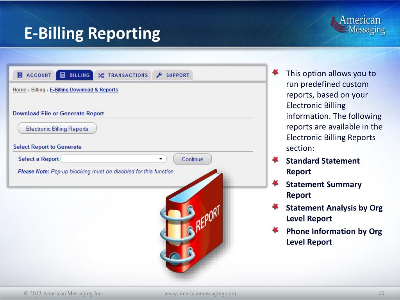
Task: Click the Billing breadcrumb text
Action: pos(38,90)
